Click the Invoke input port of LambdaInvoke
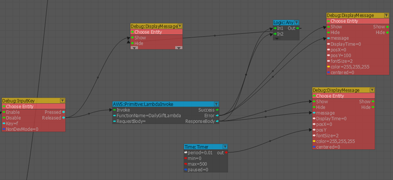The height and width of the screenshot is (180, 393). pos(114,110)
